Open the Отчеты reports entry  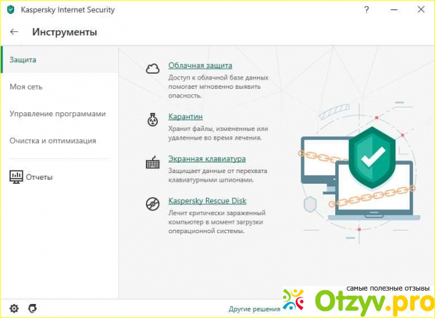click(x=39, y=177)
